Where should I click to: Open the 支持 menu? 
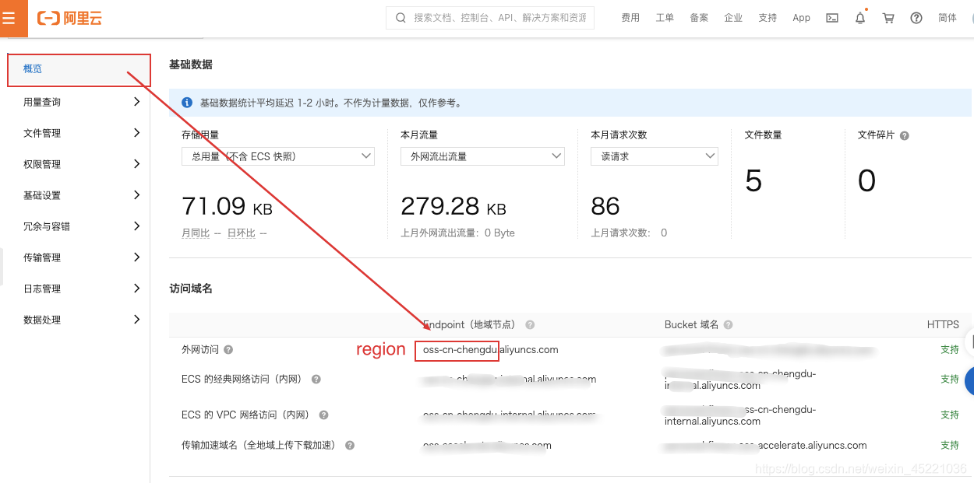pos(768,18)
